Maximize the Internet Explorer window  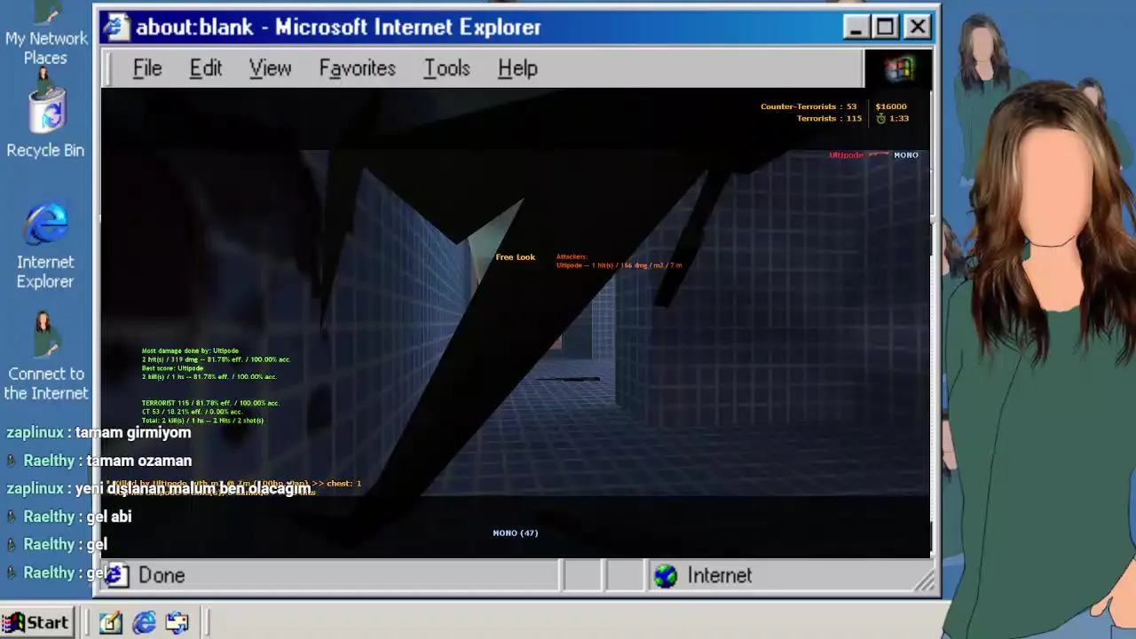click(x=886, y=28)
